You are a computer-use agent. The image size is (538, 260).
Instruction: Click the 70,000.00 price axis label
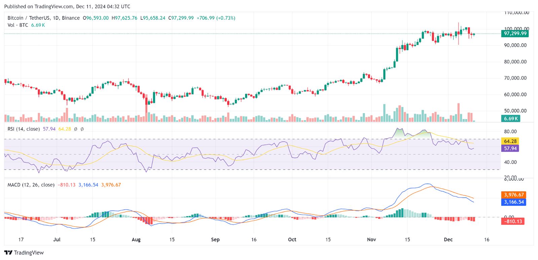[x=515, y=78]
